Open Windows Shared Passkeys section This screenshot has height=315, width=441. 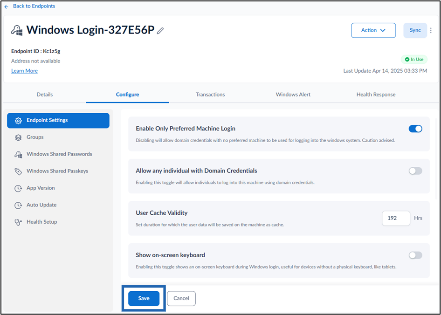(x=58, y=171)
